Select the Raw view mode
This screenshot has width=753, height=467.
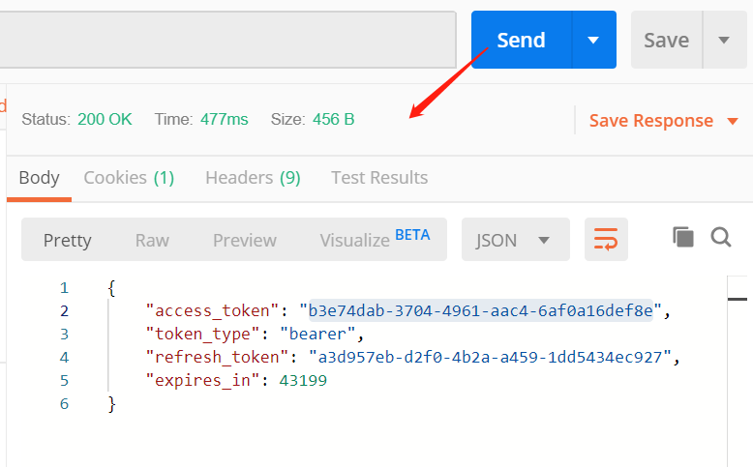152,240
